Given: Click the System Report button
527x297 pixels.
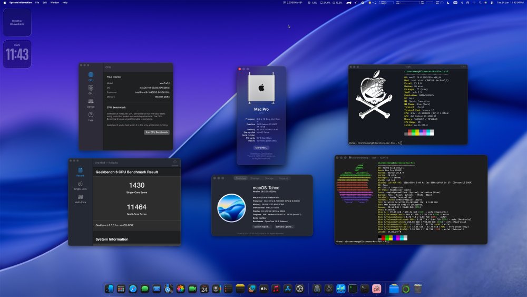Looking at the screenshot, I should 261,227.
